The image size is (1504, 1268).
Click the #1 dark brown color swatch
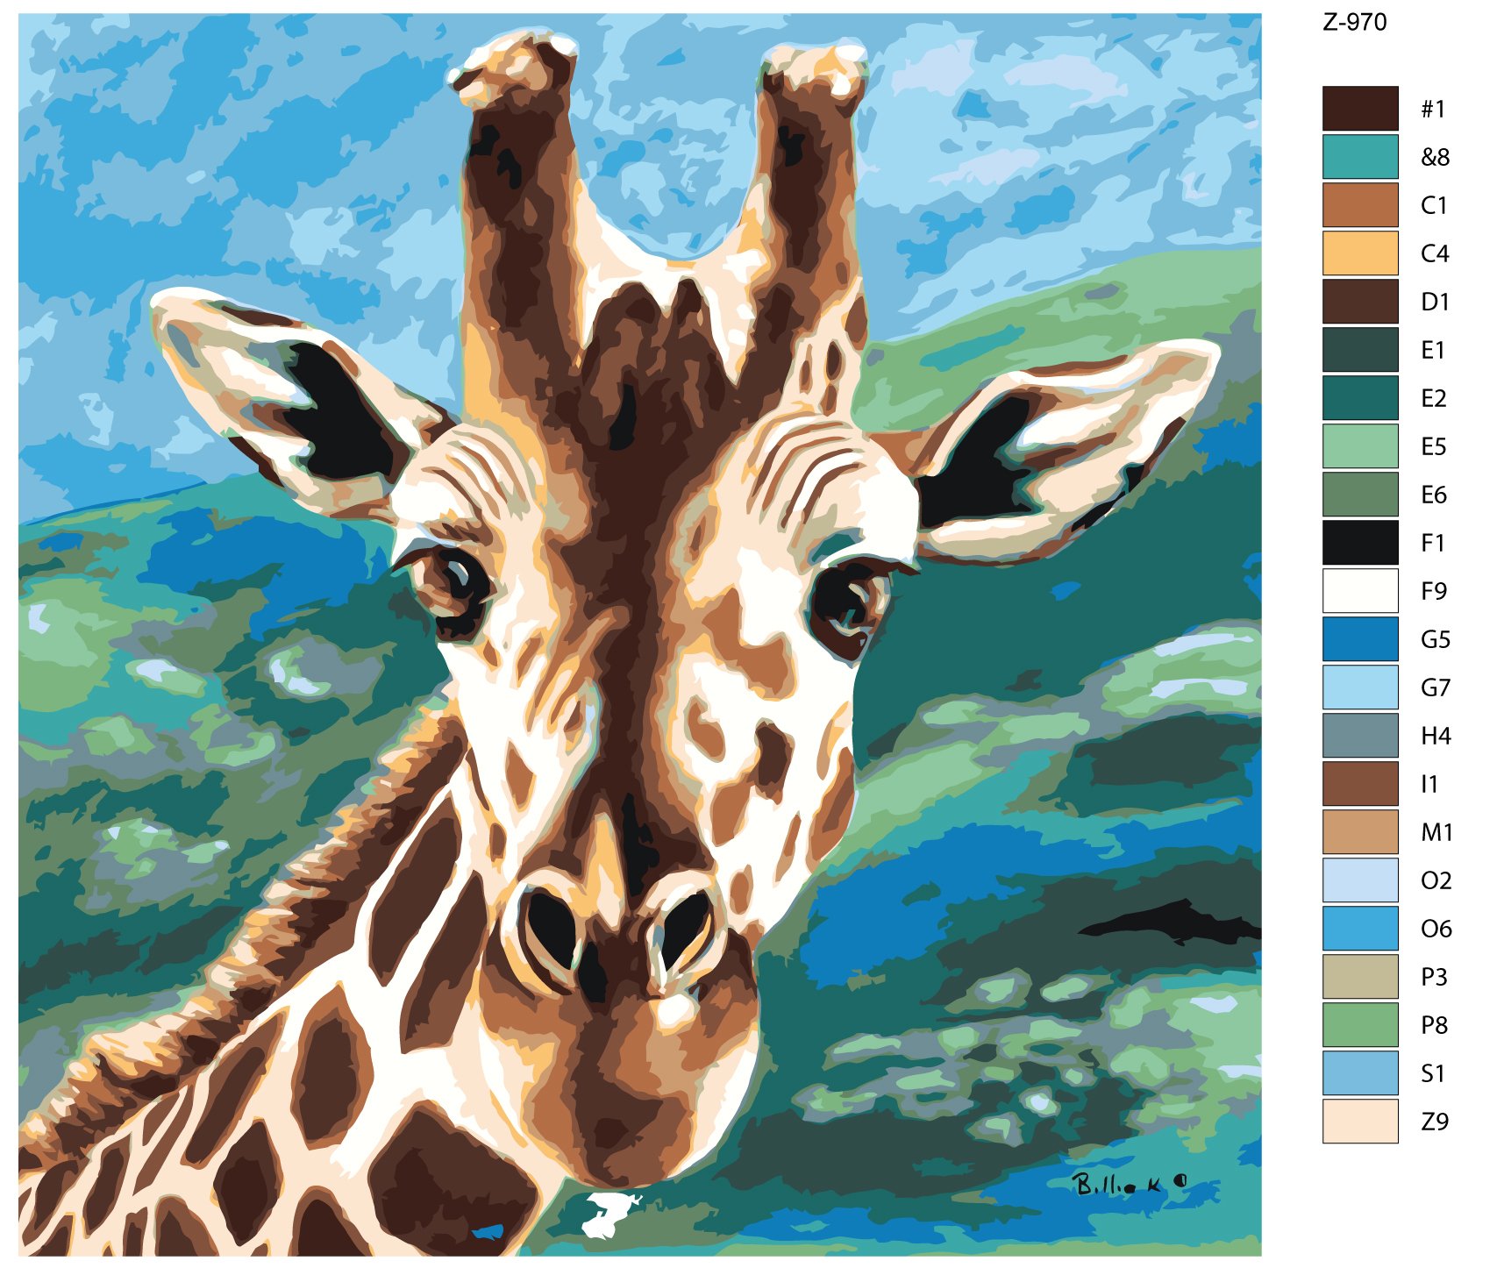click(x=1360, y=109)
